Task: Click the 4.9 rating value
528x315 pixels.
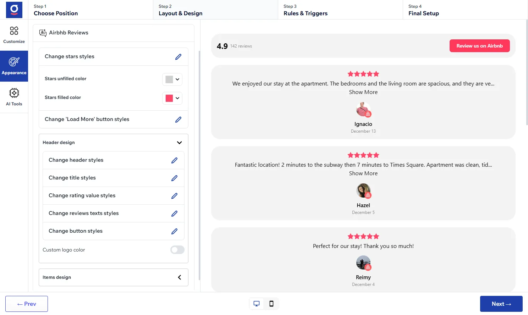Action: coord(222,46)
